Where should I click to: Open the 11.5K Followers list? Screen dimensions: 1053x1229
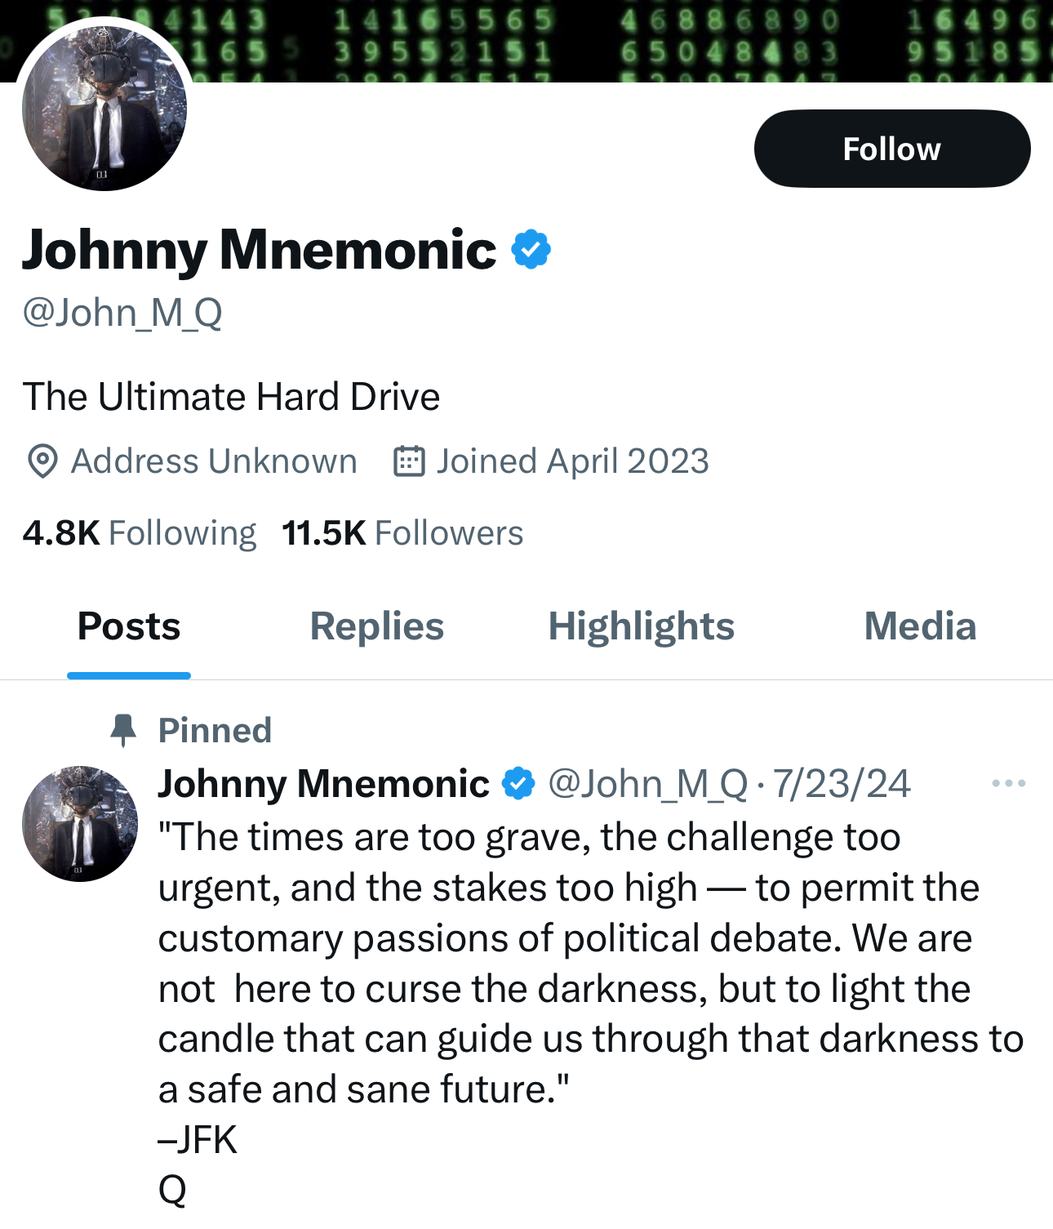tap(402, 533)
